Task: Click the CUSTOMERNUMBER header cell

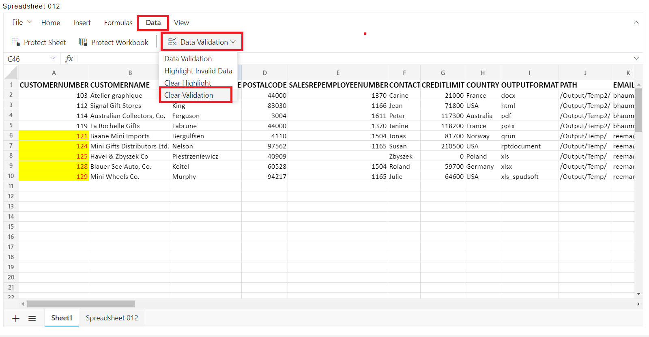Action: pos(54,85)
